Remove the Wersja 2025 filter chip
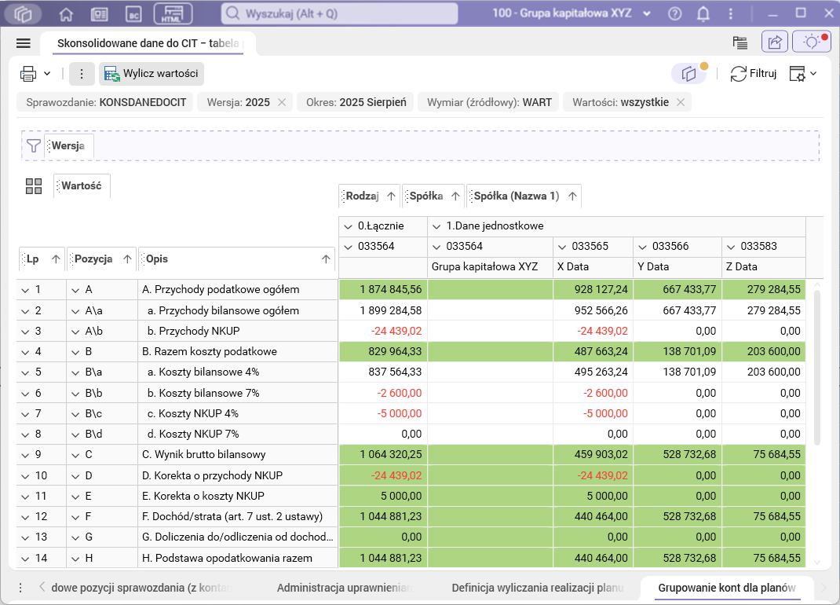 coord(282,102)
